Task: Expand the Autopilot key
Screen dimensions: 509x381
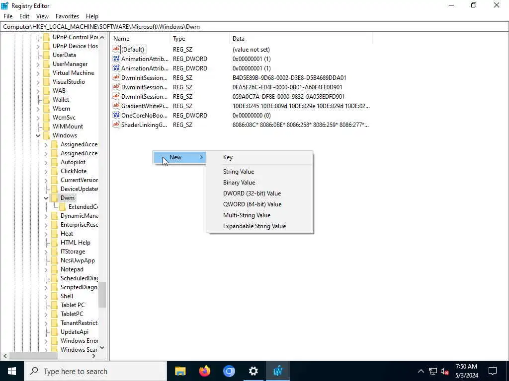Action: pyautogui.click(x=46, y=162)
